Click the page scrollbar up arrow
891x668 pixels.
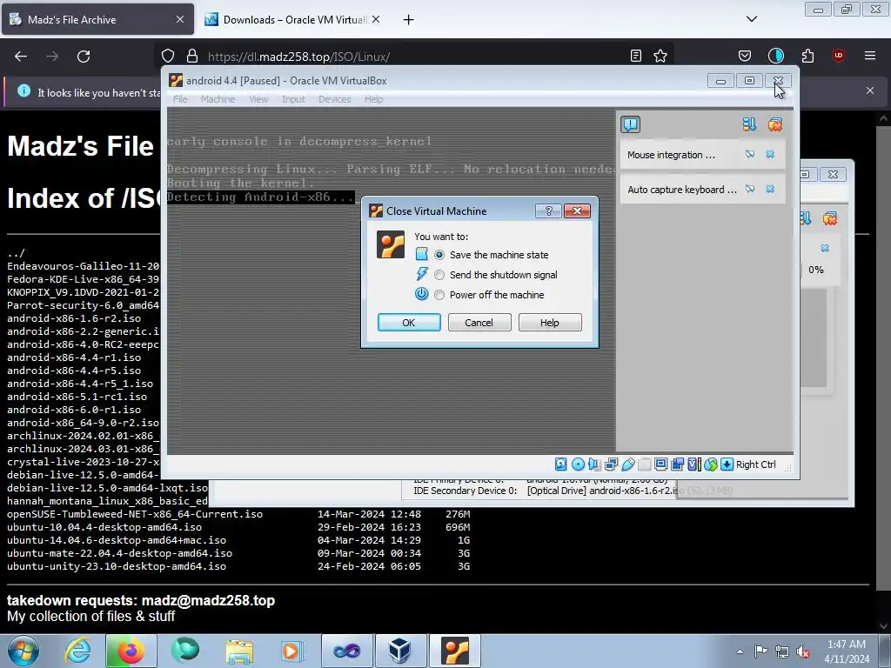pos(884,118)
